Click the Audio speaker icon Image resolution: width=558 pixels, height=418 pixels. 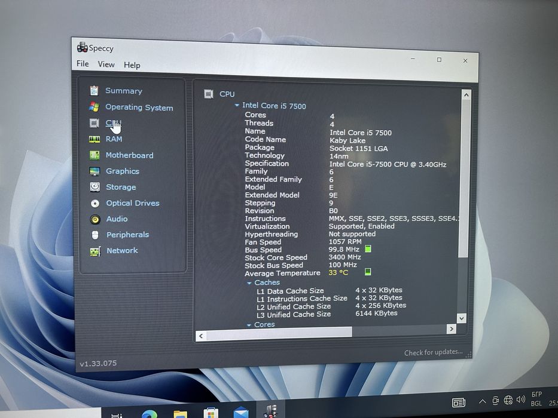point(95,219)
